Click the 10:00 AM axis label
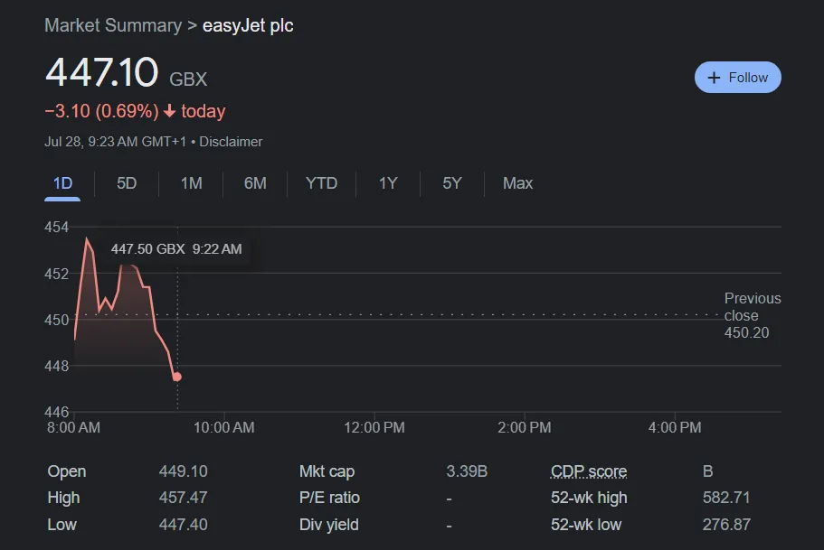The image size is (824, 550). pyautogui.click(x=224, y=427)
